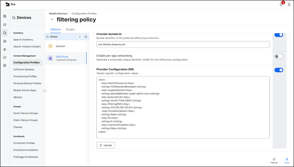The image size is (294, 167).
Task: Click the adminPassword key line in XML
Action: pyautogui.click(x=118, y=83)
